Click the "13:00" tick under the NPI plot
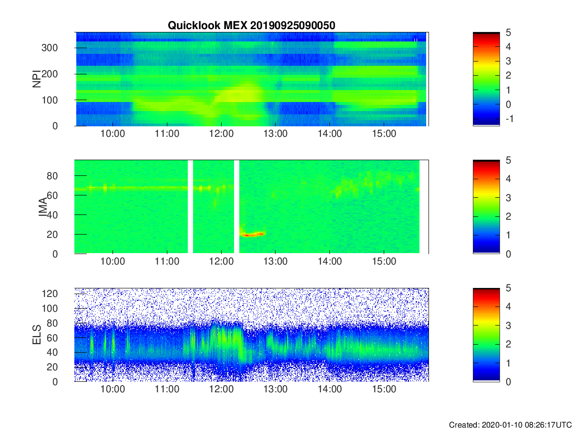 276,134
